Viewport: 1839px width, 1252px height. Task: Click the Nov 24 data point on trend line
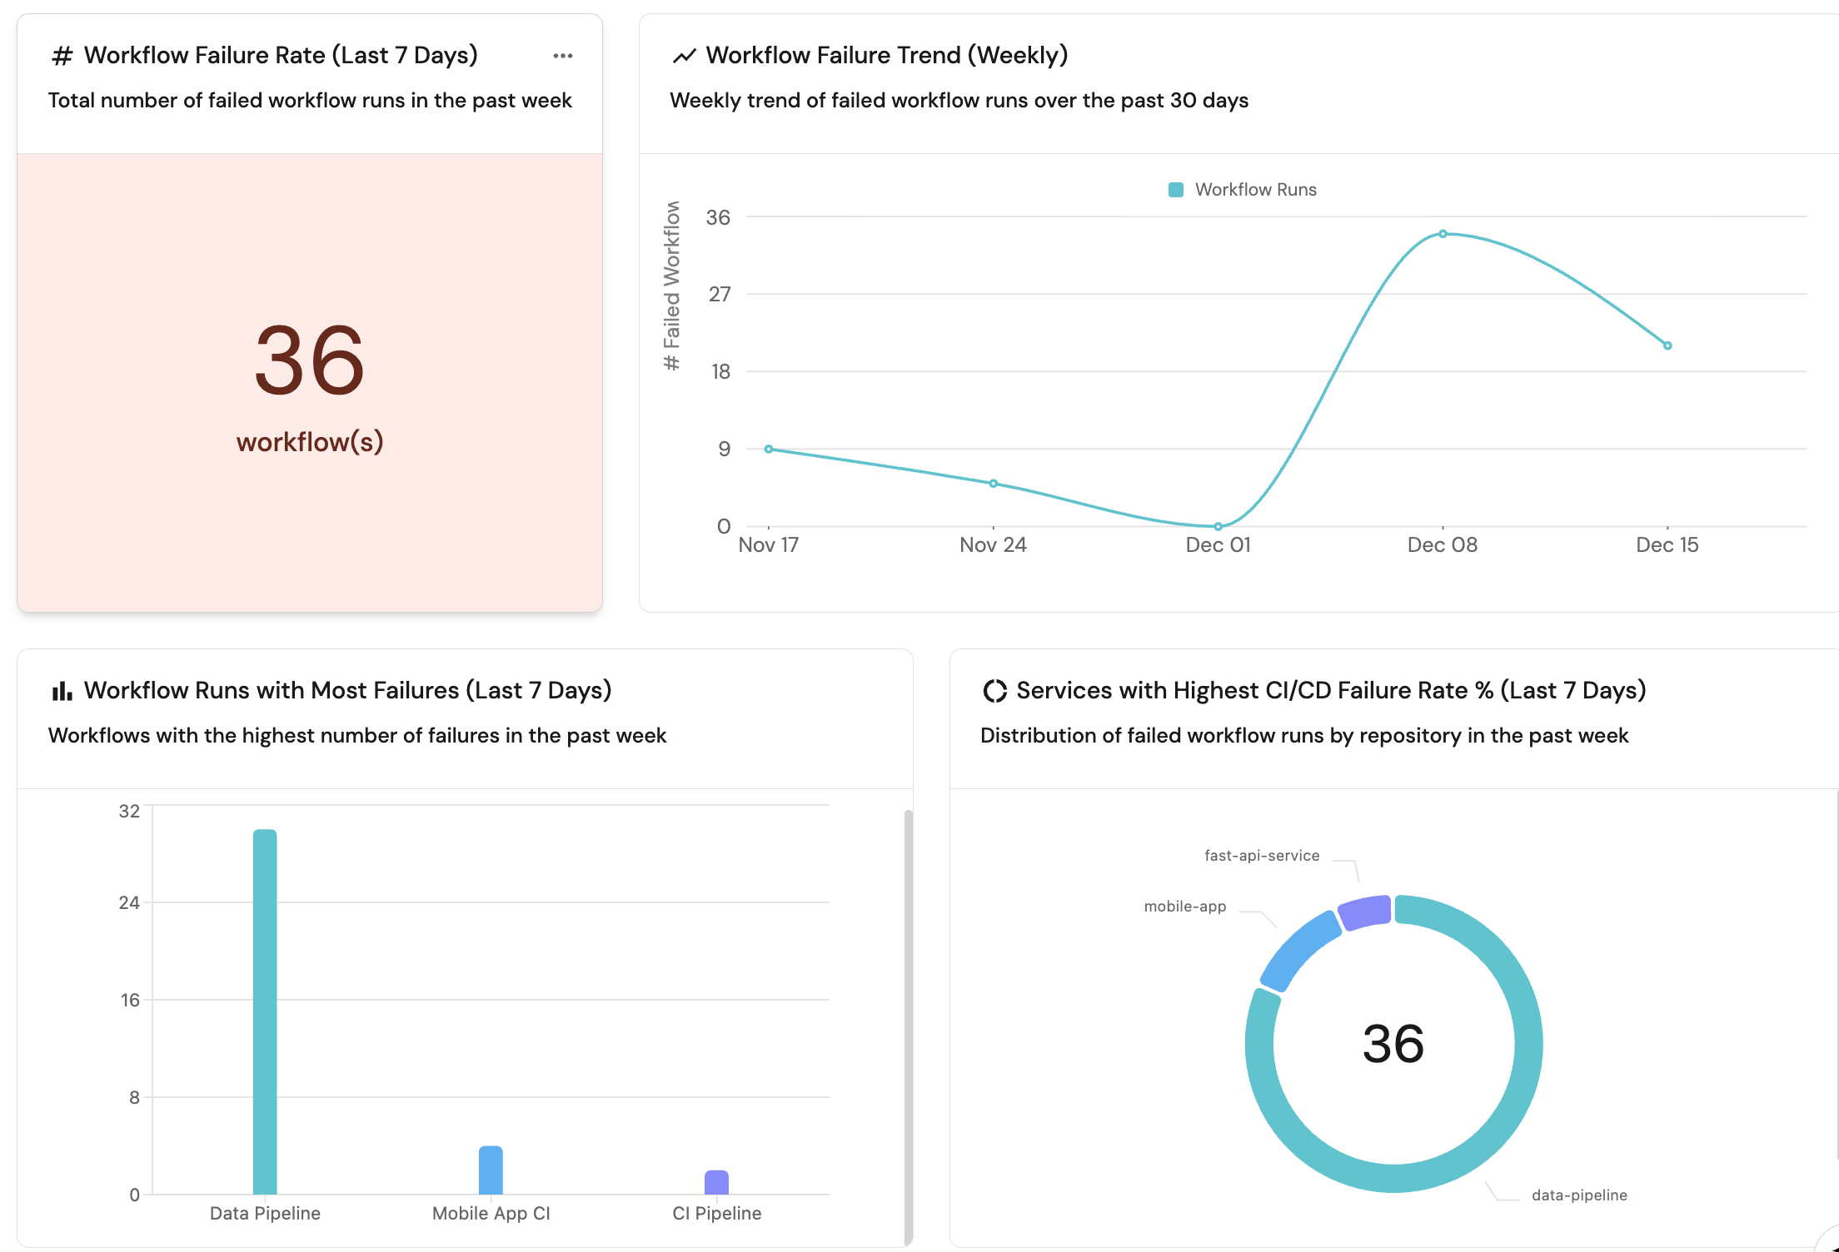[x=993, y=484]
